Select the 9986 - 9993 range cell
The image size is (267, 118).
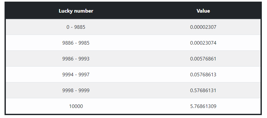pyautogui.click(x=76, y=59)
